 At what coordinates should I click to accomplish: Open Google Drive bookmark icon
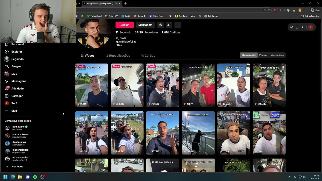[82, 16]
